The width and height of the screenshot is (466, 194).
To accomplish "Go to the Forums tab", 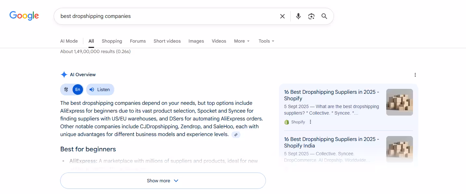I will coord(138,41).
